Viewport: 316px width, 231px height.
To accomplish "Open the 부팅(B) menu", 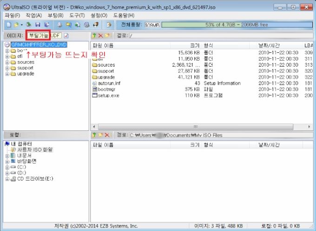I will coord(56,15).
